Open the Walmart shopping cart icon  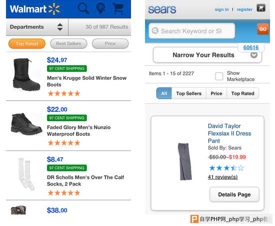[118, 9]
